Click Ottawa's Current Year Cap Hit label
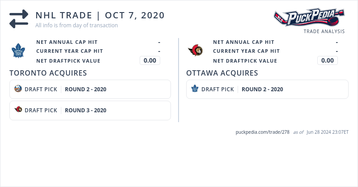This screenshot has height=187, width=358. pos(246,51)
